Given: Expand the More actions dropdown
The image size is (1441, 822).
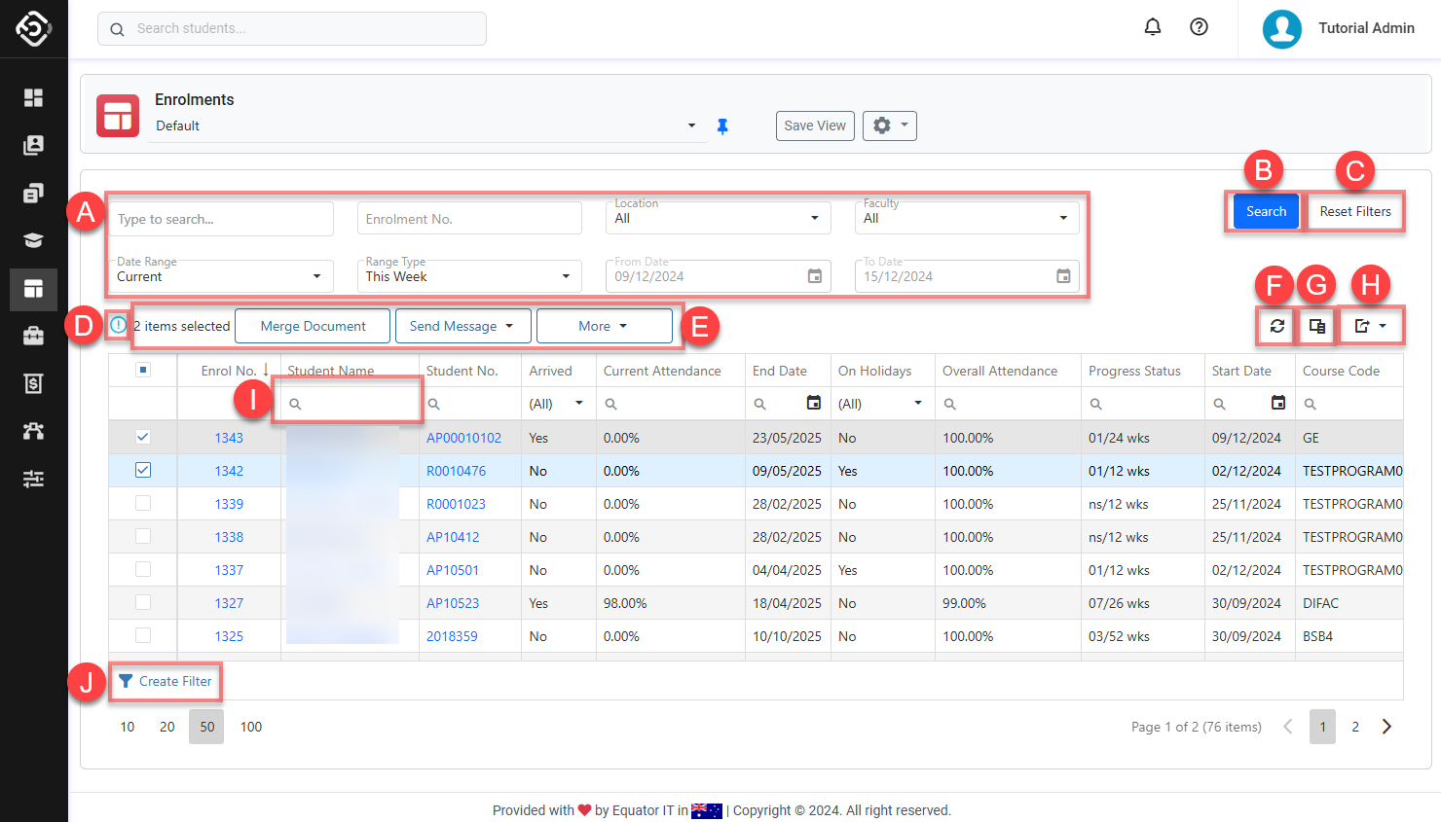Looking at the screenshot, I should pos(604,326).
